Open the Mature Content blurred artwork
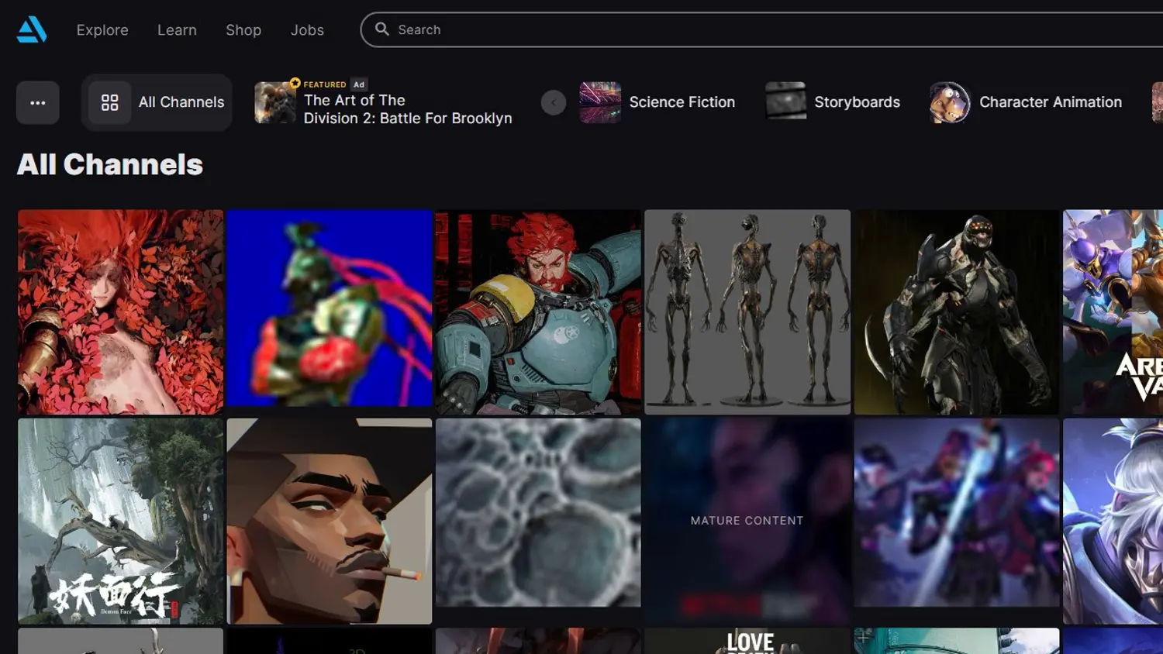This screenshot has height=654, width=1163. tap(747, 521)
